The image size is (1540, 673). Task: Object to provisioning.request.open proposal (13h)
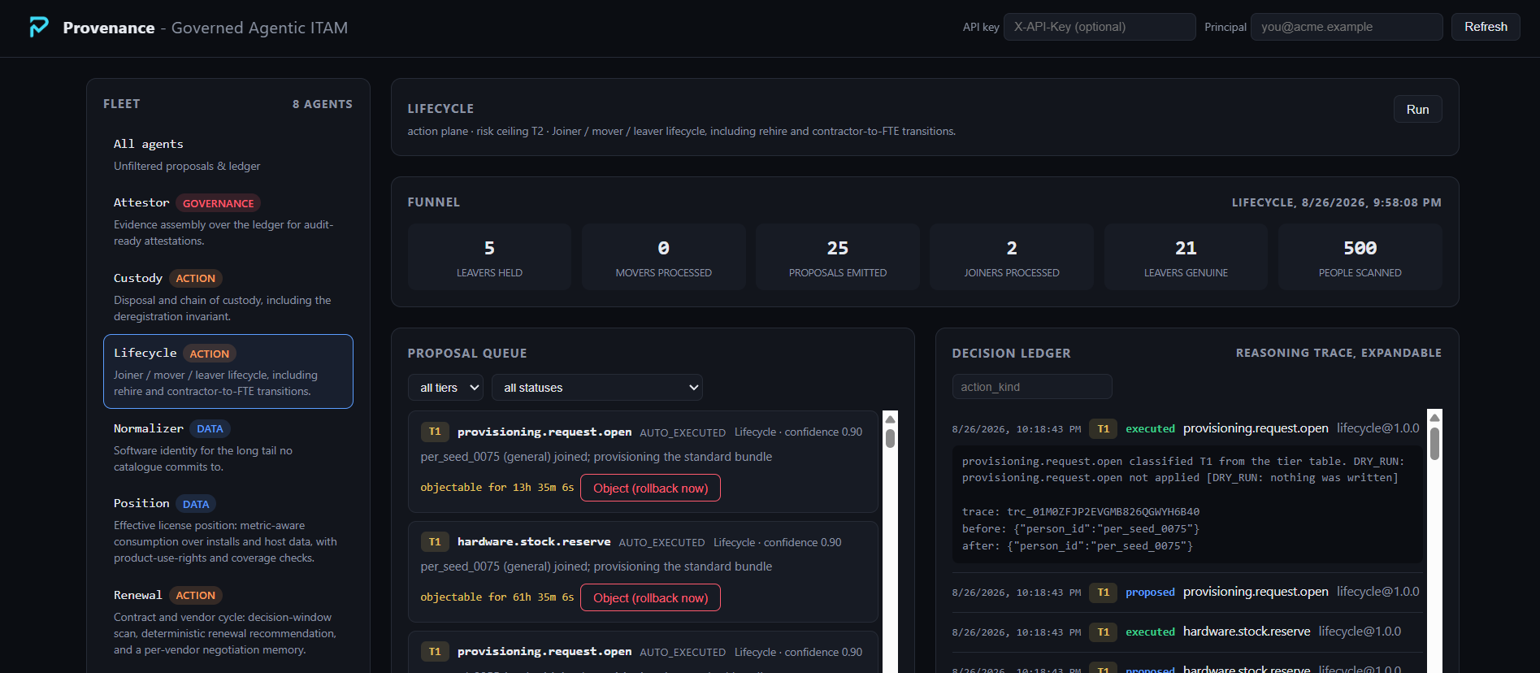[650, 488]
